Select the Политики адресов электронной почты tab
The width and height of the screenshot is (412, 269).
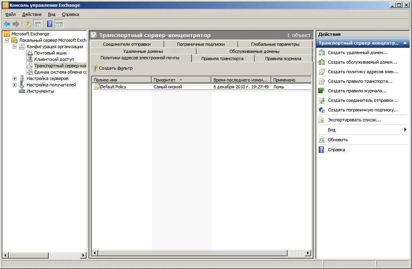pos(140,58)
